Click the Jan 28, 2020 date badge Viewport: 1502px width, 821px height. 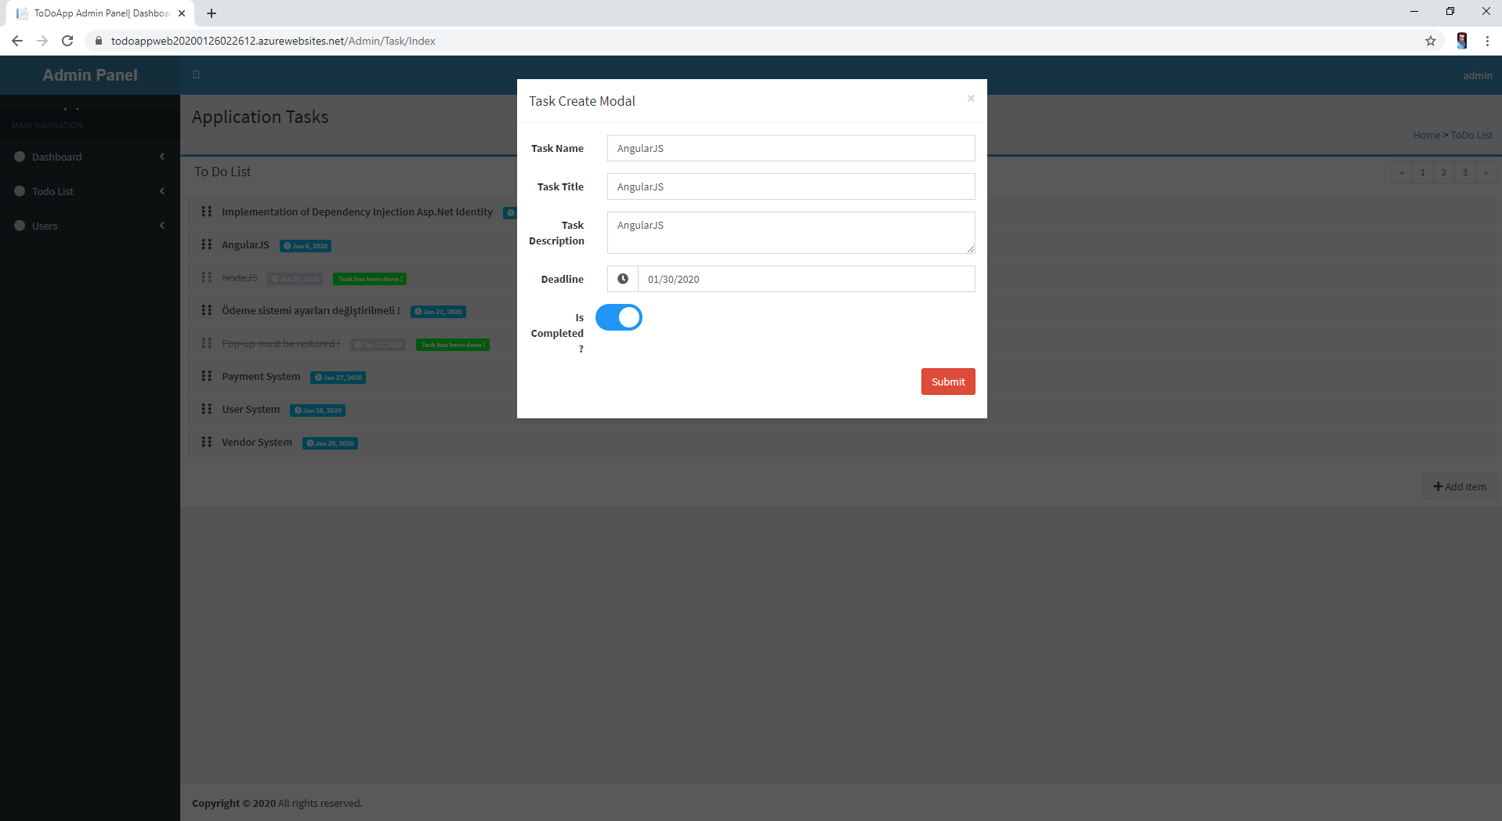(x=318, y=410)
